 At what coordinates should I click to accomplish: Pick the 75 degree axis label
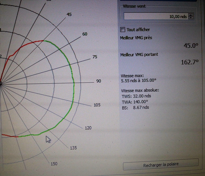95,57
